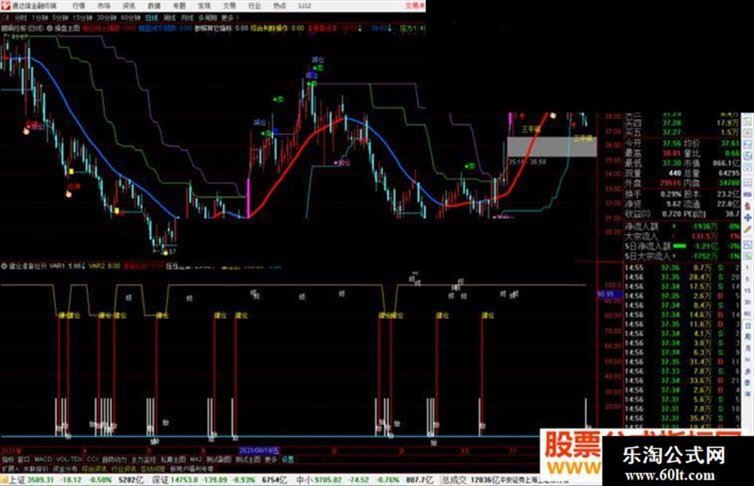Click the gray price range box on main chart
The image size is (754, 486).
(x=551, y=147)
